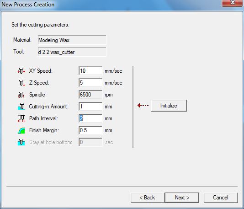This screenshot has width=244, height=209.
Task: Click the 'mm' unit beside Cutting-in Amount
Action: tap(108, 107)
